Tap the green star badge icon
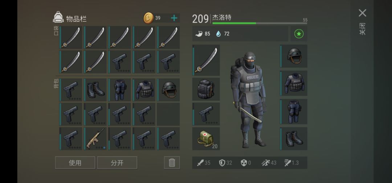392x183 pixels. click(x=299, y=34)
